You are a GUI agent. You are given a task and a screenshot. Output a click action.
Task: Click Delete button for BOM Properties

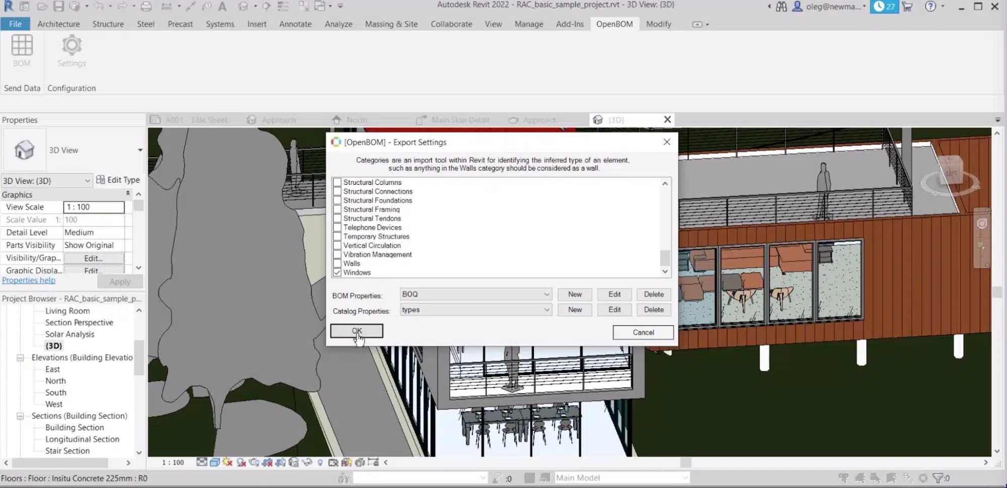click(x=654, y=294)
